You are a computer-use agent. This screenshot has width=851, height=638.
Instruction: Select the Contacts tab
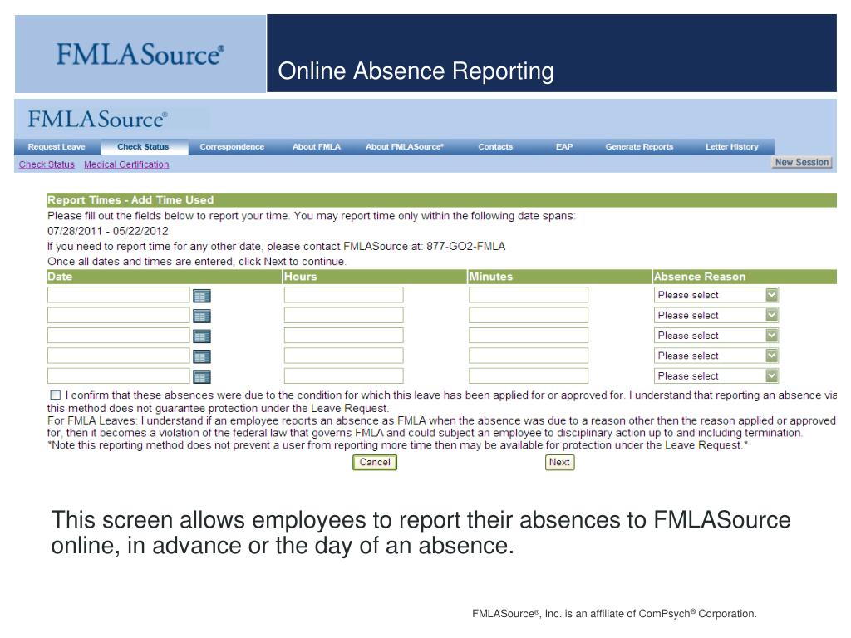click(495, 146)
